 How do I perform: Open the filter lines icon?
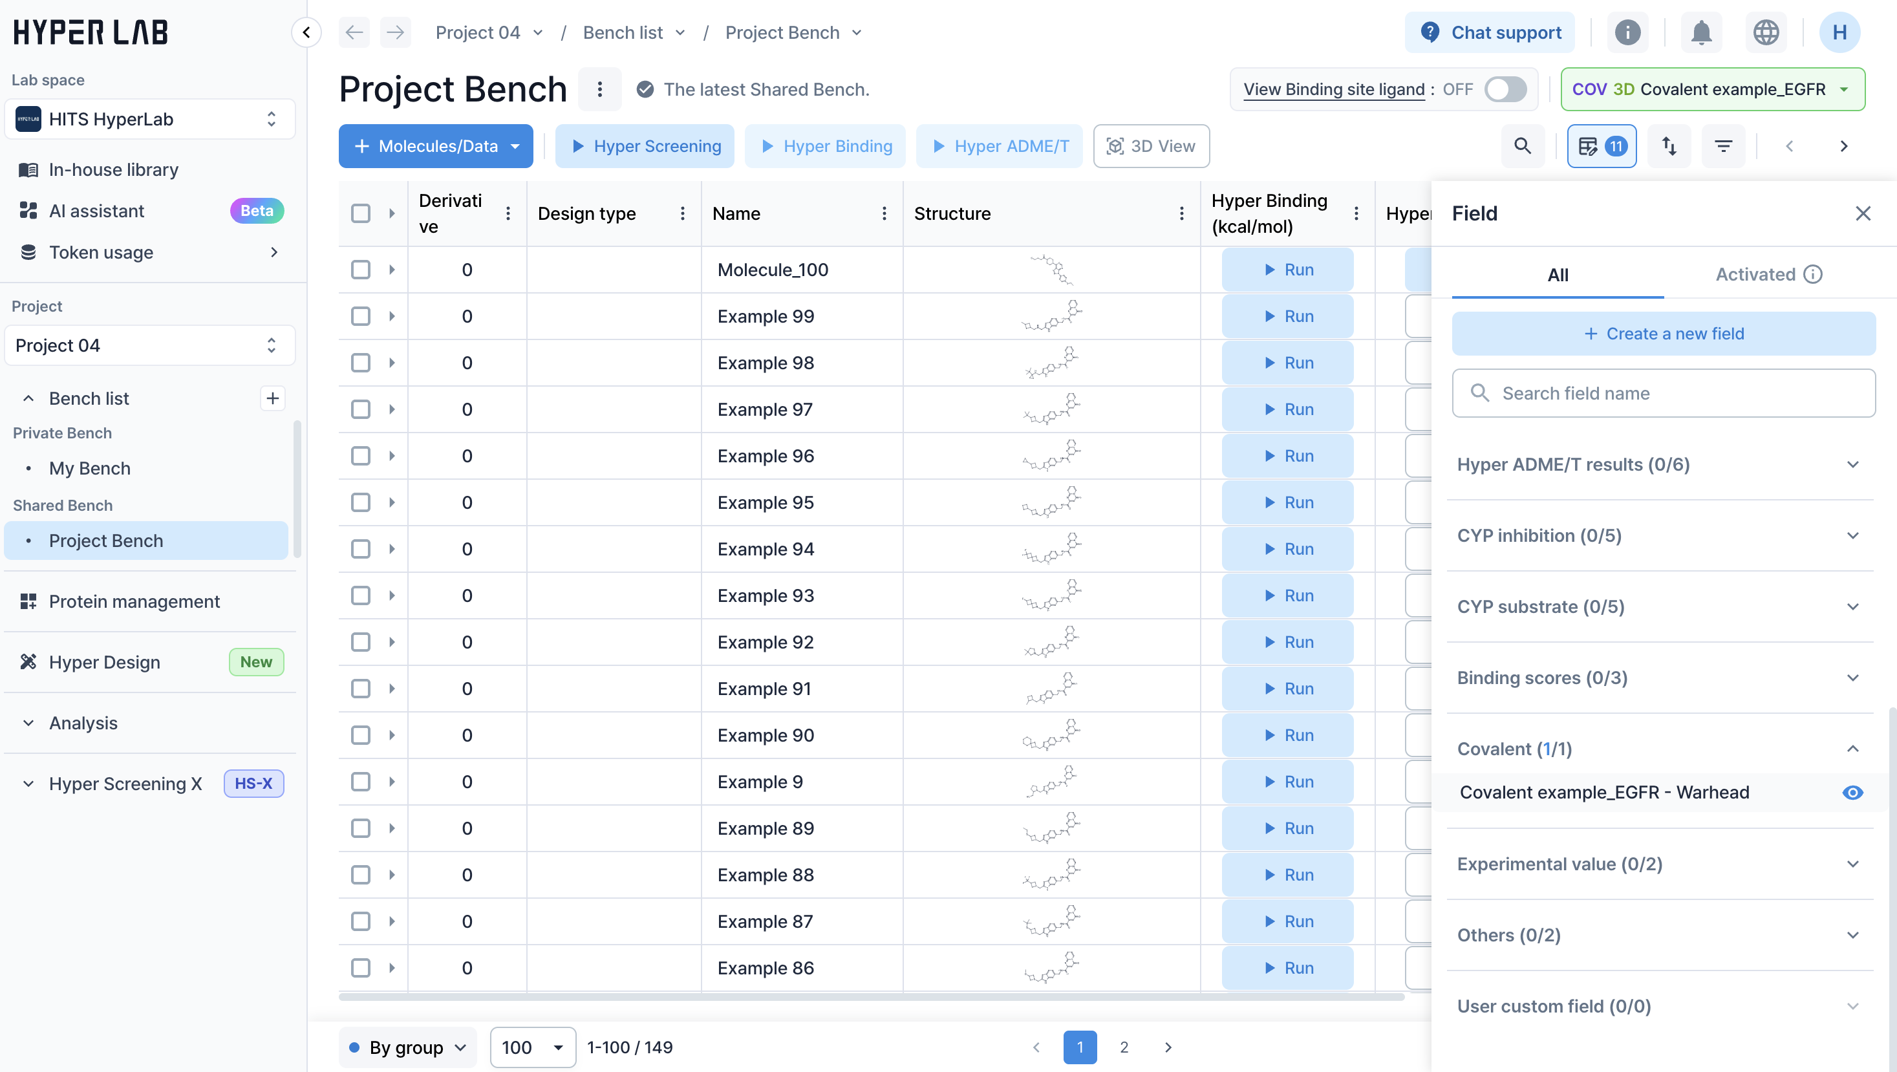[x=1723, y=145]
